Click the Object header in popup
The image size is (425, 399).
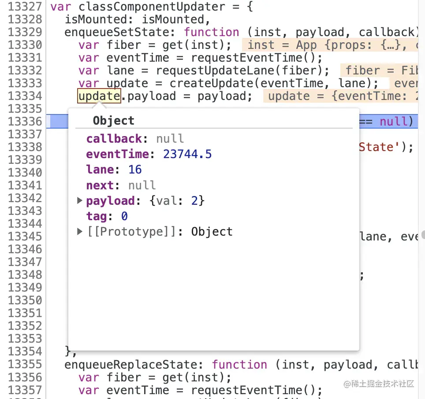[114, 121]
